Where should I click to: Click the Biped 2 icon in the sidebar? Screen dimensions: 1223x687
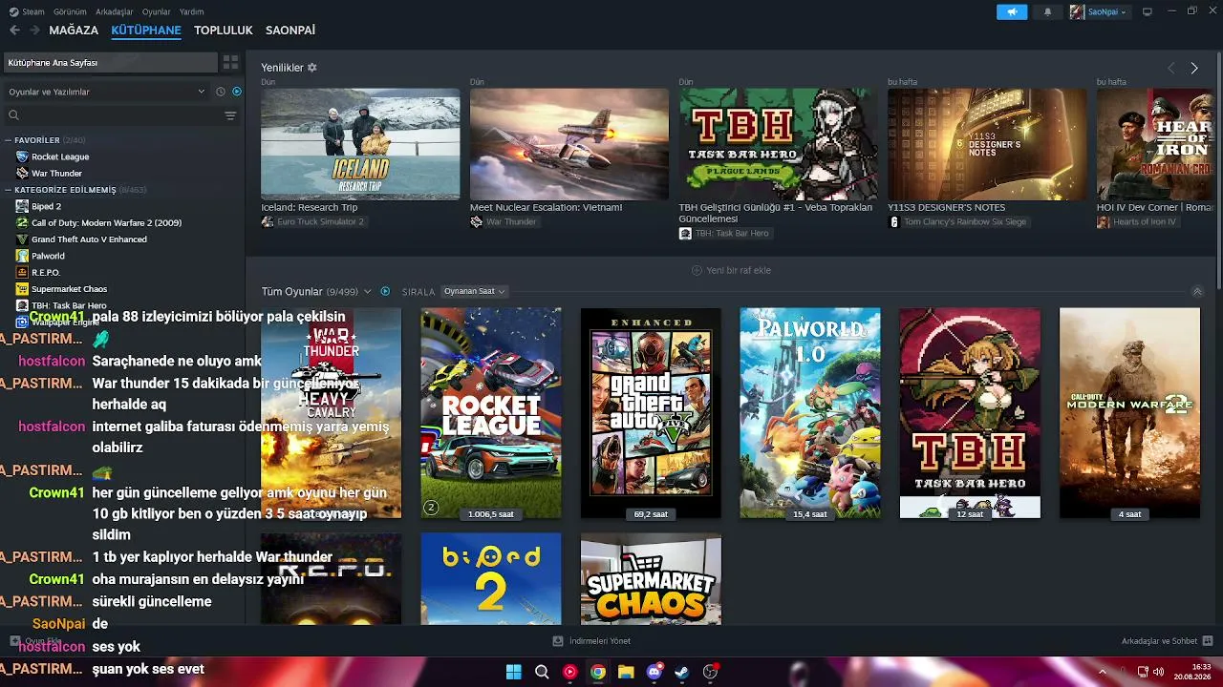coord(22,206)
